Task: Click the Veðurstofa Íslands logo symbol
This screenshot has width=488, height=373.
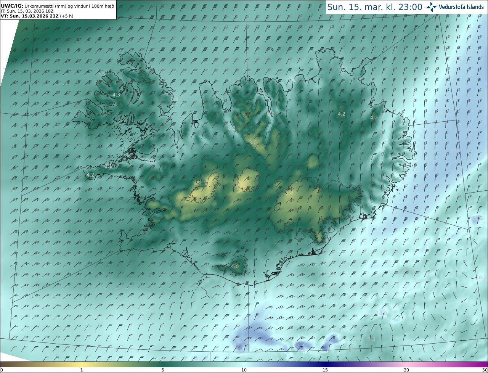Action: click(432, 7)
